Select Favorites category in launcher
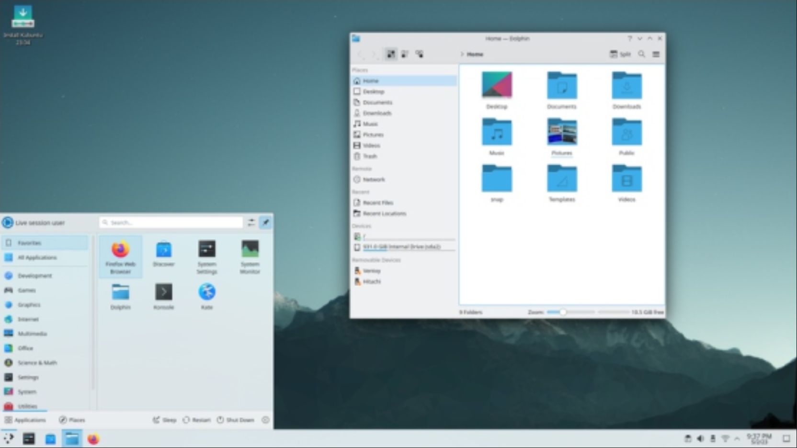The image size is (797, 448). click(45, 243)
